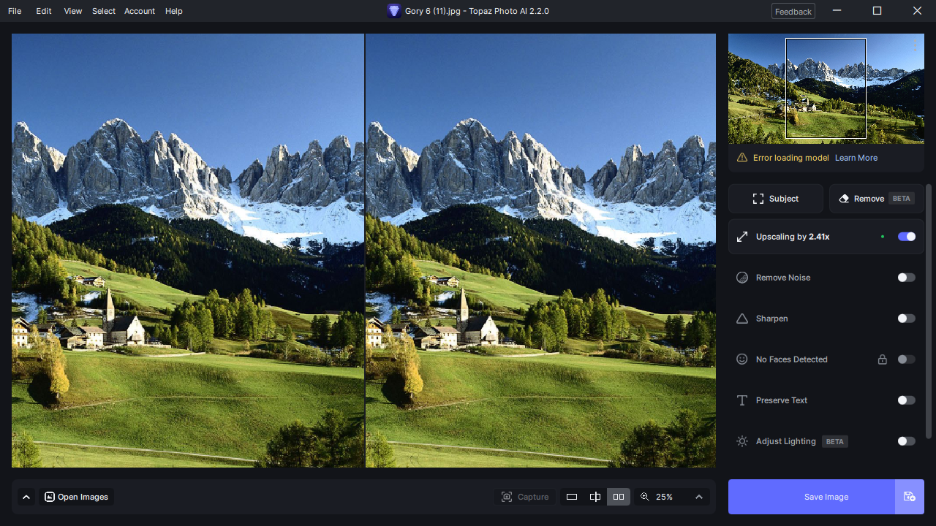Enable the Remove Noise toggle

pyautogui.click(x=907, y=278)
